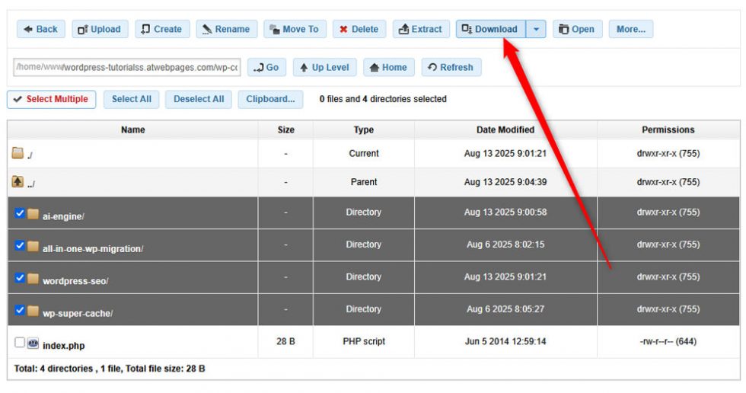Click ai-engine permissions drwxr-xr-x (755)
Screen dimensions: 746x393
pyautogui.click(x=668, y=212)
